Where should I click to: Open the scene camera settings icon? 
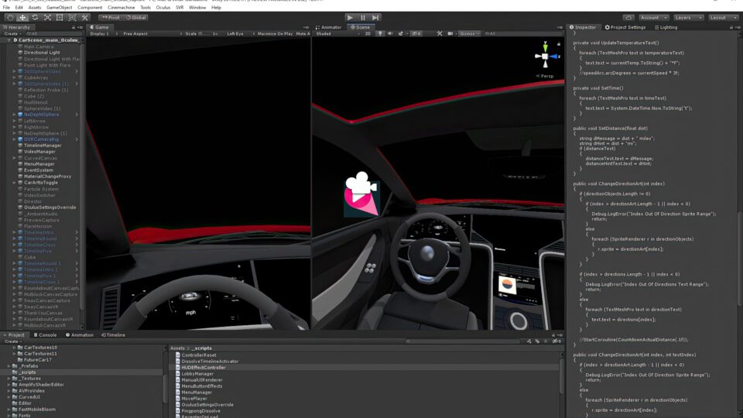450,33
